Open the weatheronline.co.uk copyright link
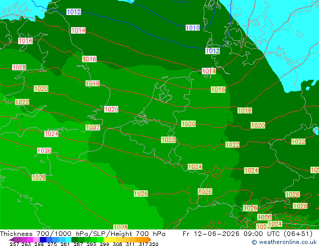Viewport: 319px width, 246px height. click(x=284, y=242)
